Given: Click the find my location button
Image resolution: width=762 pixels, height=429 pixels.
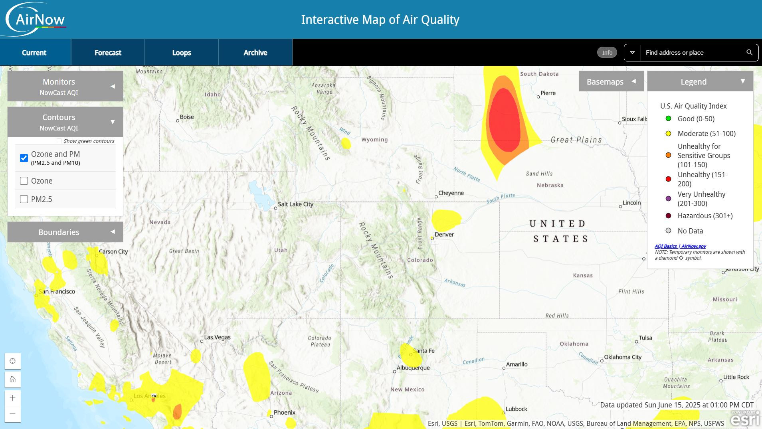Looking at the screenshot, I should [x=13, y=361].
